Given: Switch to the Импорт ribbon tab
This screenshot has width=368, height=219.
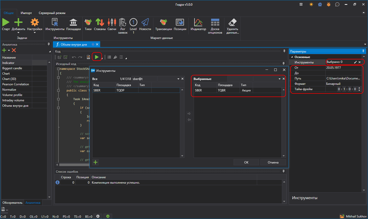Looking at the screenshot, I should click(x=26, y=13).
